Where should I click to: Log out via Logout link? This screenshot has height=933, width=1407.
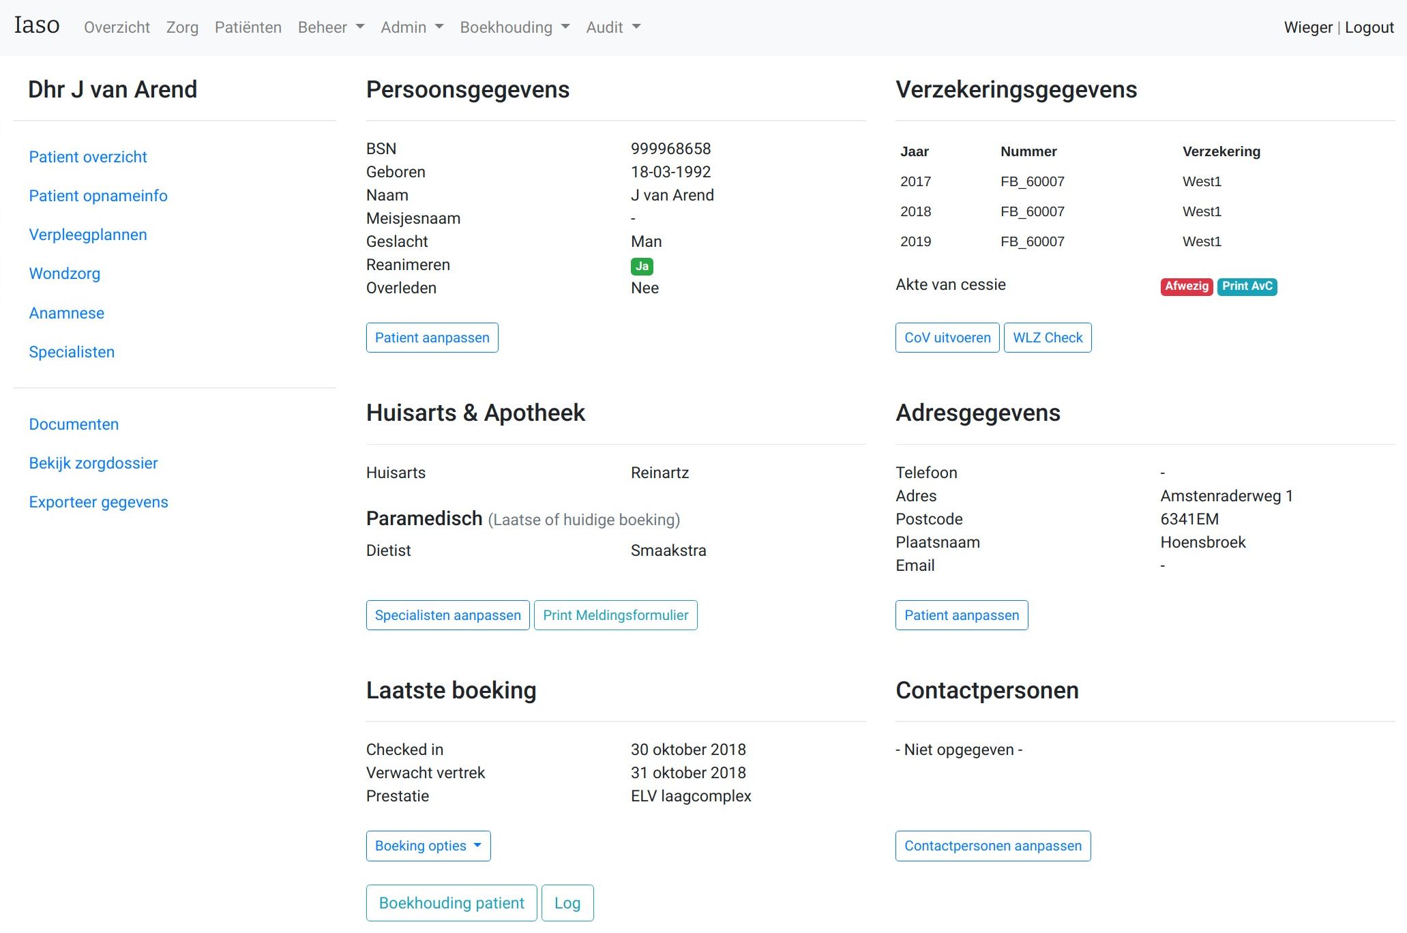[1369, 27]
